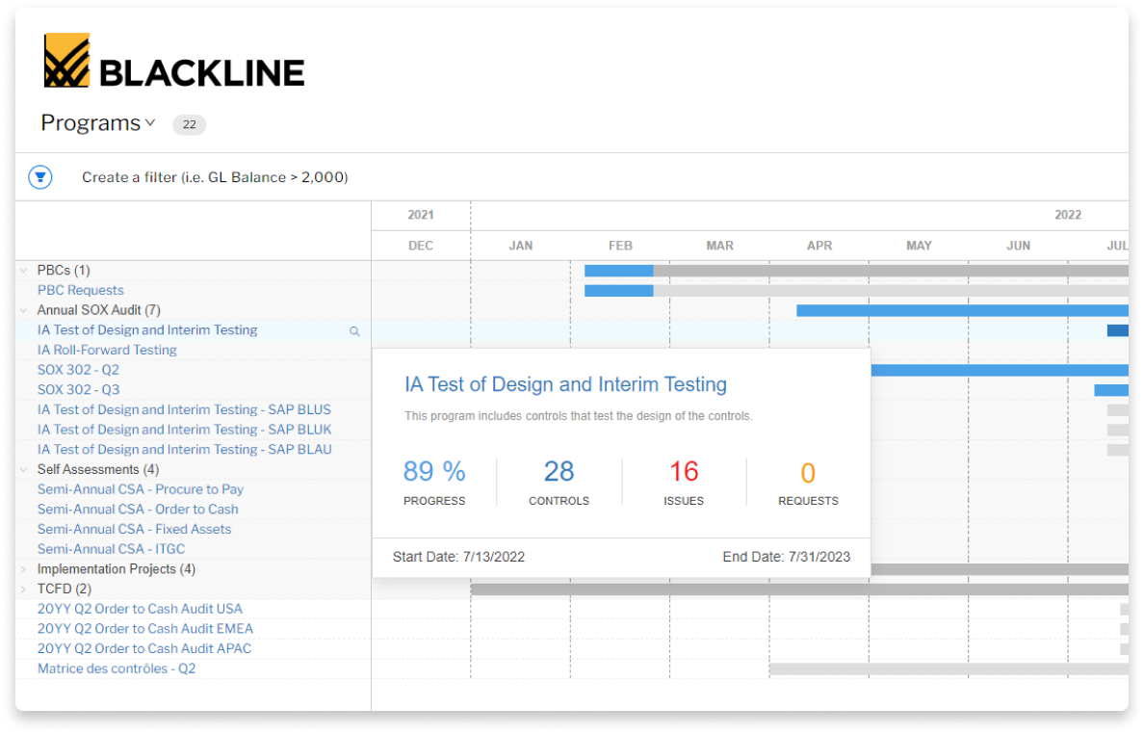Open 20YY Q2 Order to Cash Audit USA
The image size is (1144, 734).
[140, 609]
